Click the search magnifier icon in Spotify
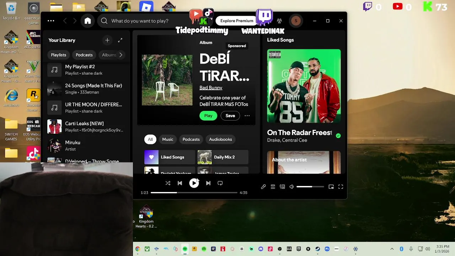This screenshot has height=256, width=455. click(104, 21)
